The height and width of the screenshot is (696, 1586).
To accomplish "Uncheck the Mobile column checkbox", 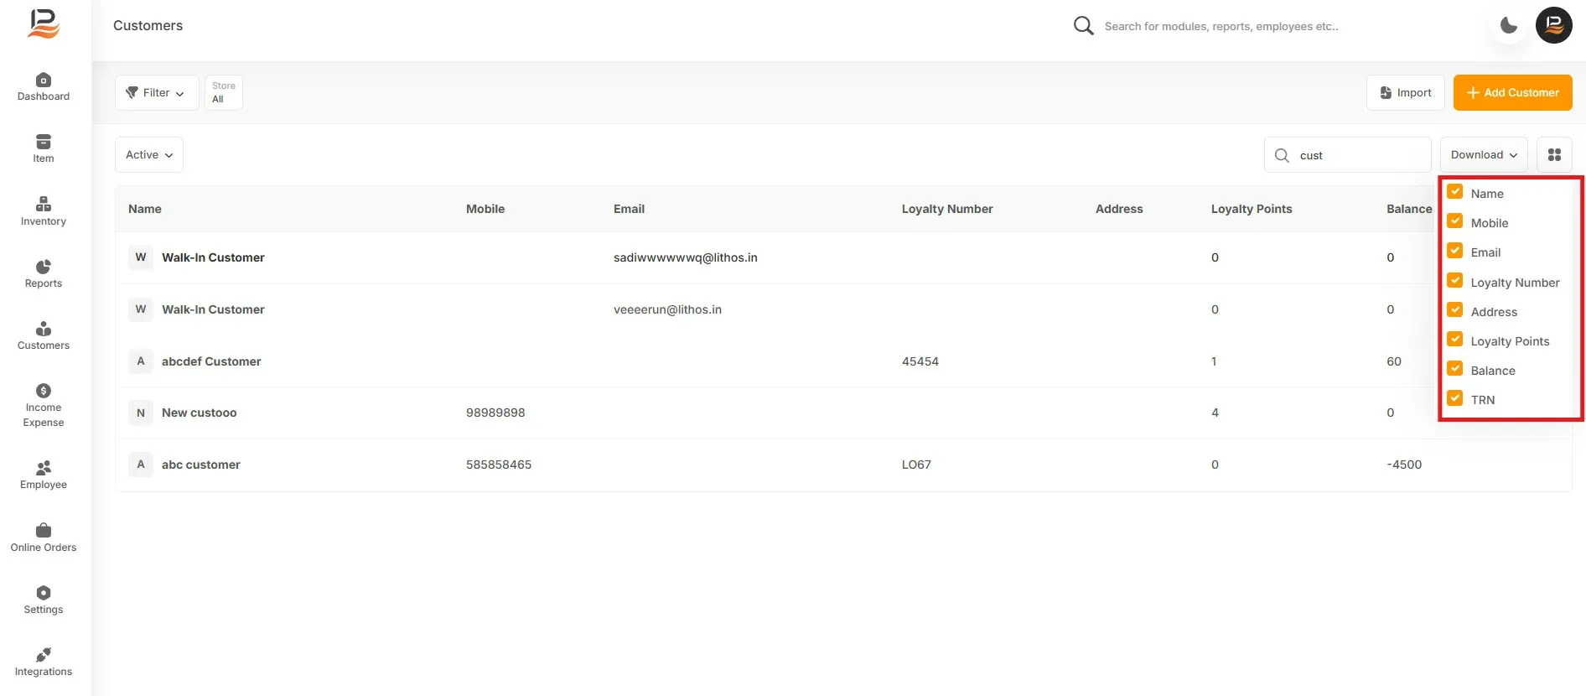I will pyautogui.click(x=1455, y=221).
